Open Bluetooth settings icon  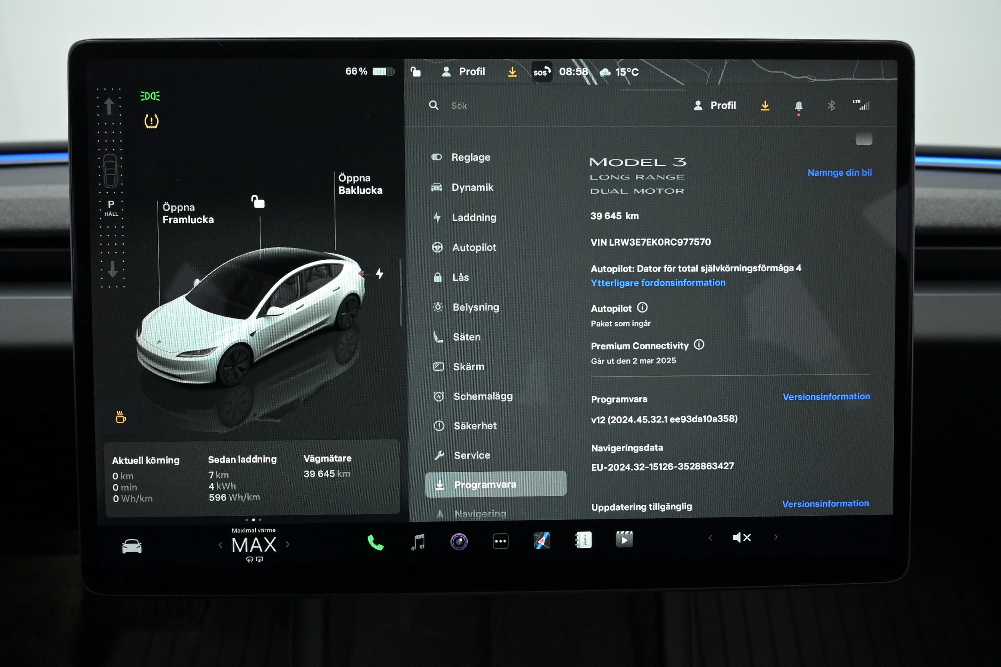[831, 106]
